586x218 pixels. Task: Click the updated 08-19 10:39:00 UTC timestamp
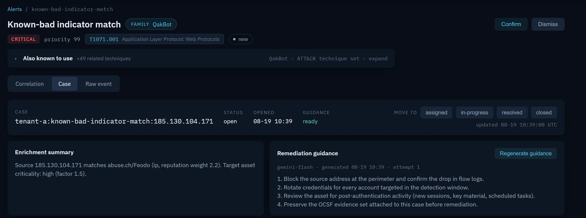coord(516,125)
